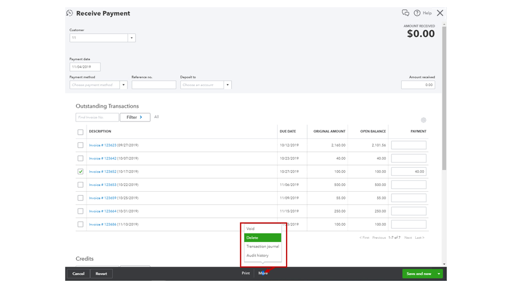Viewport: 512px width, 288px height.
Task: Choose Delete from the More menu
Action: 263,238
